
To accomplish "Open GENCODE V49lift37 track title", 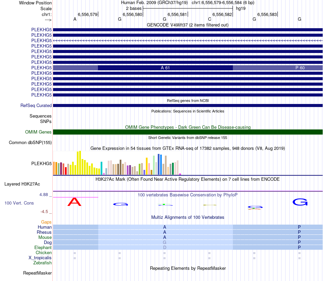I will click(188, 25).
